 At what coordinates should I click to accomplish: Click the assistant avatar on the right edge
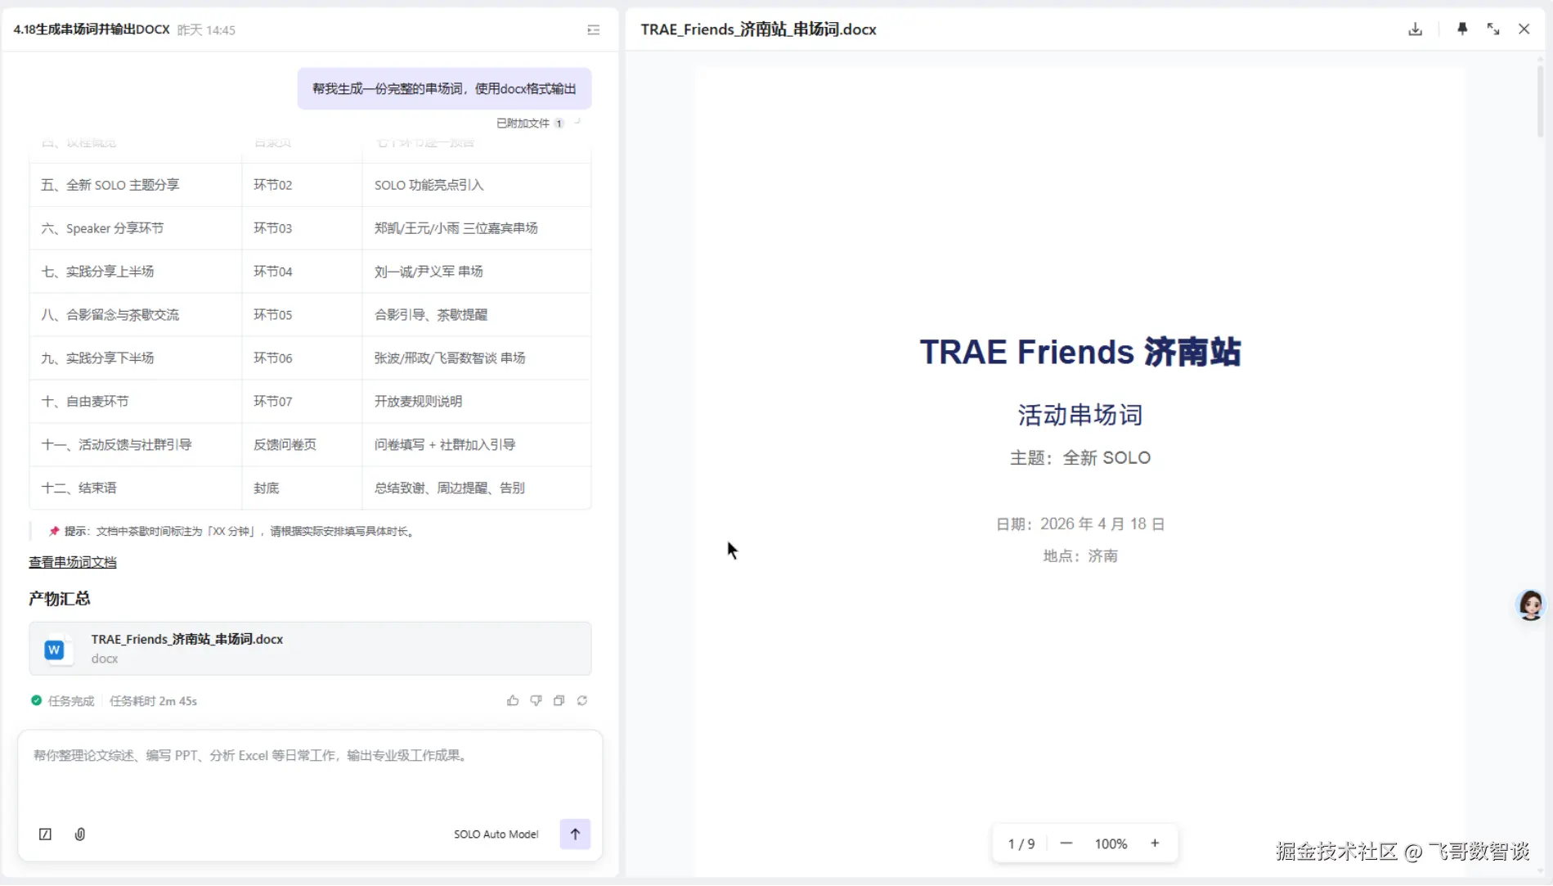1530,605
